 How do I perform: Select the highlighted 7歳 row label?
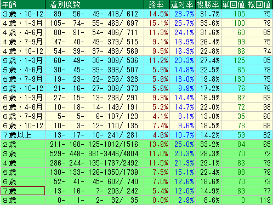click(22, 191)
